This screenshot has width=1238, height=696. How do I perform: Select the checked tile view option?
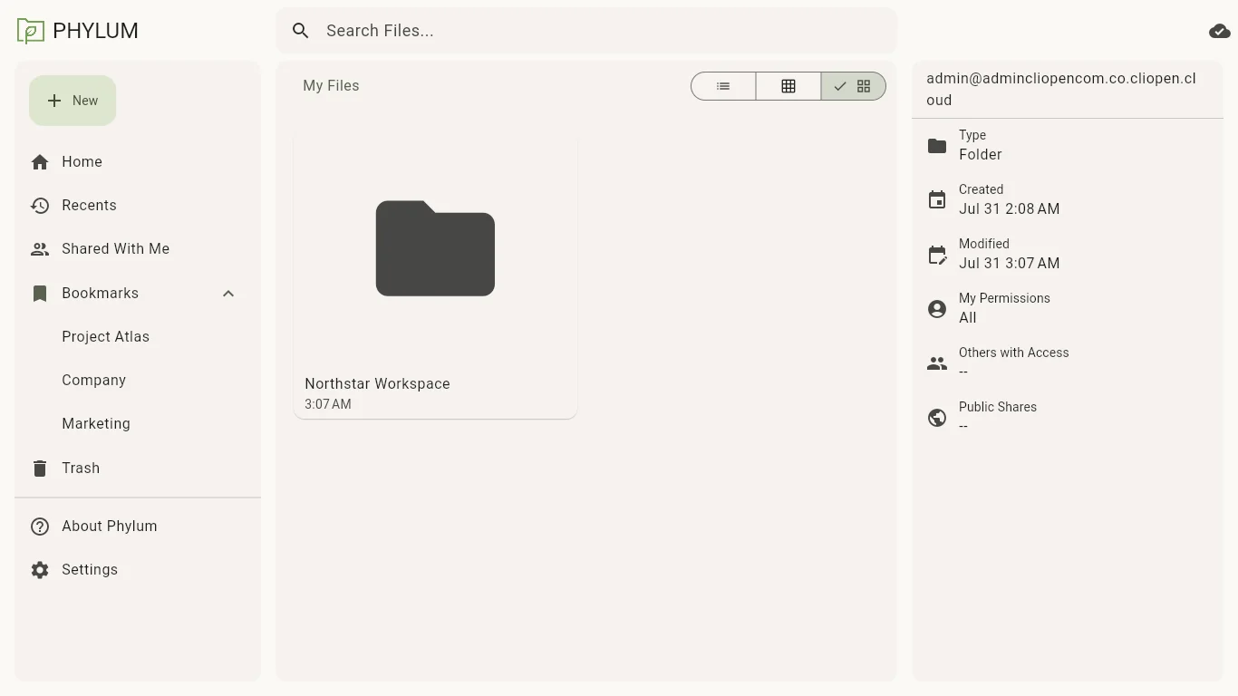click(x=853, y=86)
